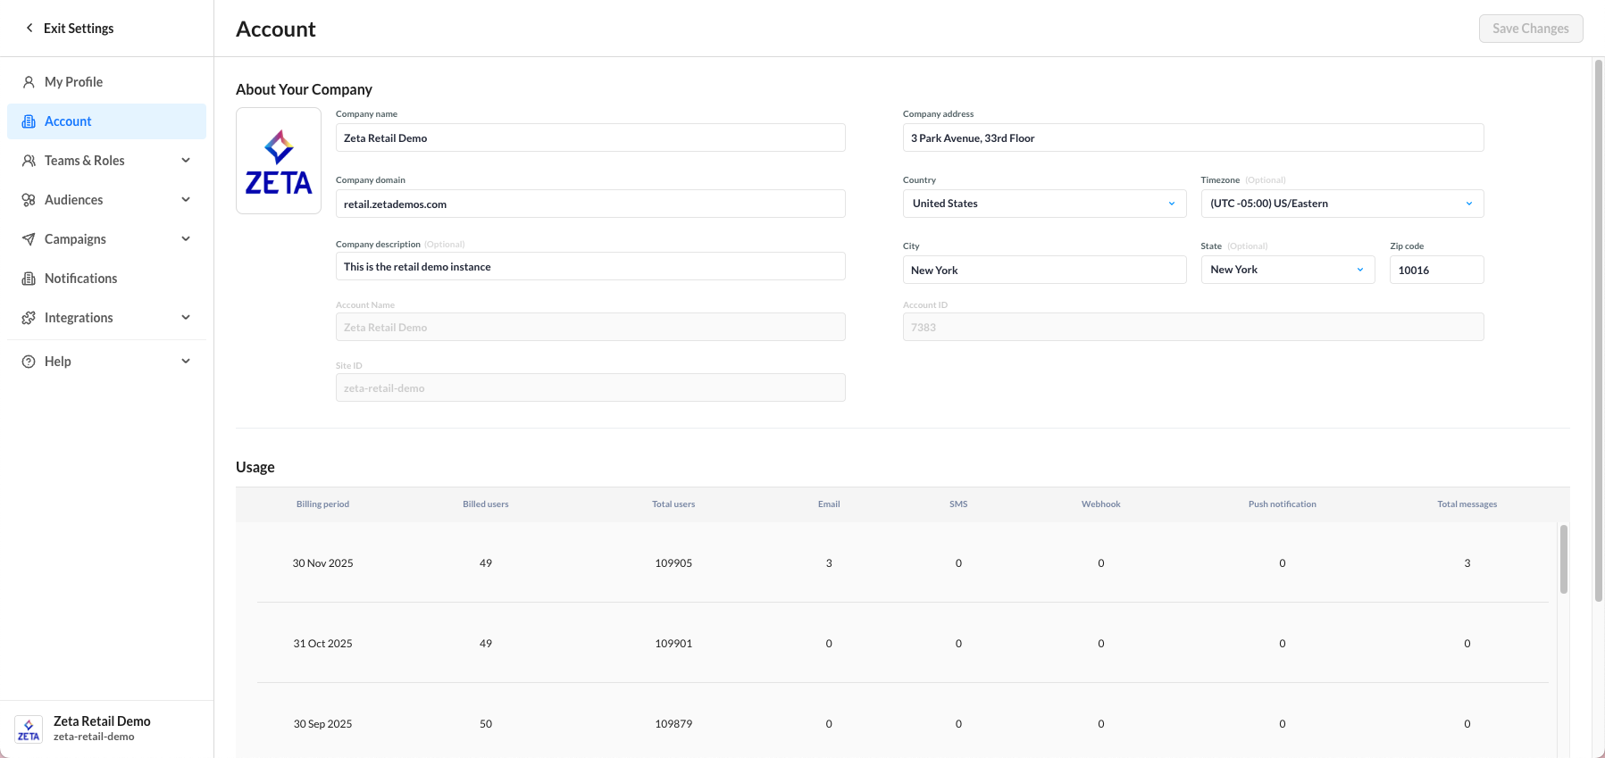This screenshot has width=1605, height=758.
Task: Expand the Campaigns submenu chevron
Action: click(186, 239)
